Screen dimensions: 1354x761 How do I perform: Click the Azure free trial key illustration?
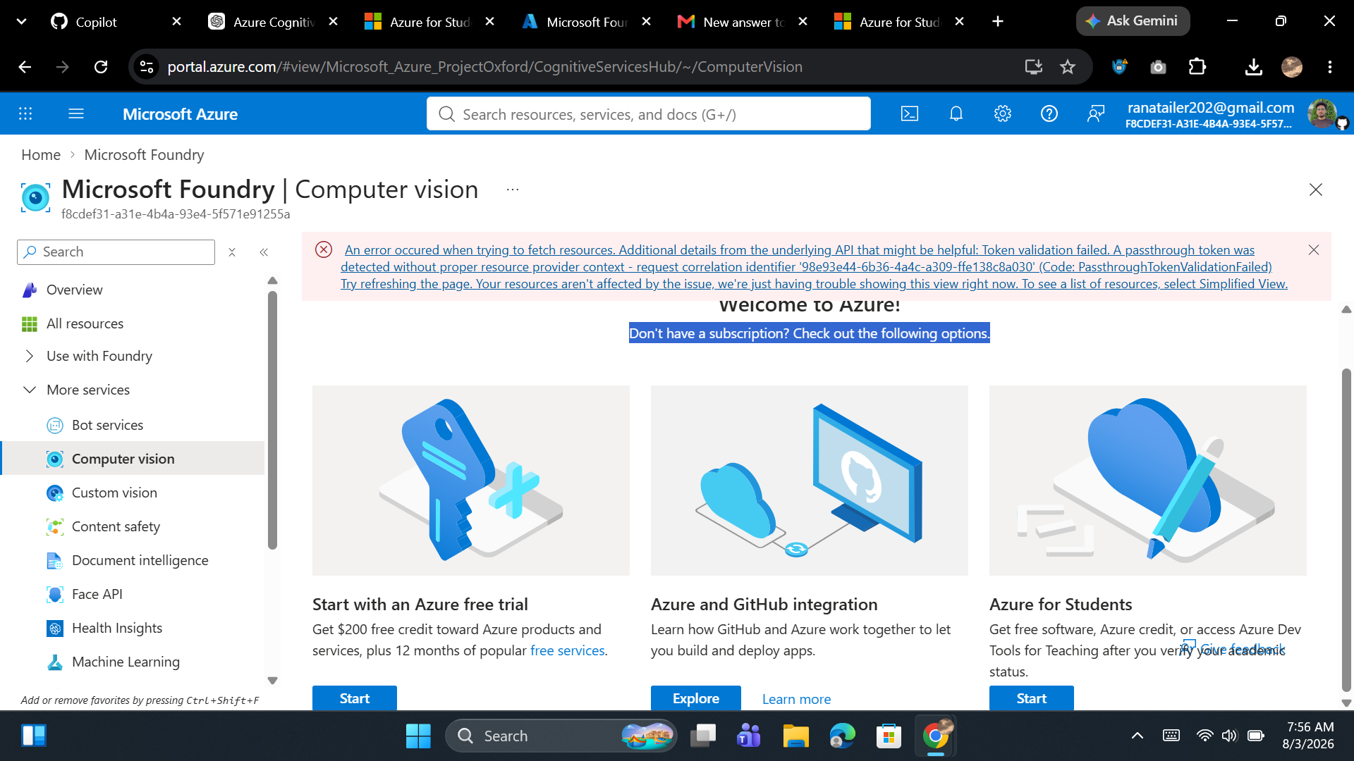(x=471, y=480)
